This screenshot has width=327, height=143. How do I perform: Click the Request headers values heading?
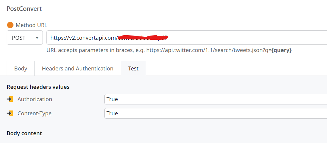(x=38, y=87)
